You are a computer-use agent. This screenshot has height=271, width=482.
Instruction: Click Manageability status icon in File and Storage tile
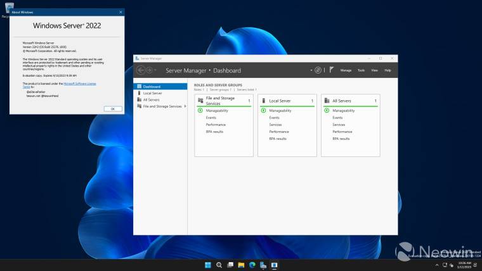click(200, 110)
